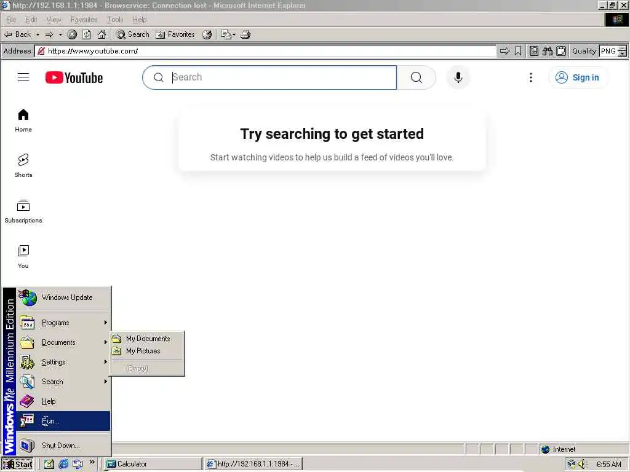The image size is (630, 472).
Task: Expand Settings submenu in Start menu
Action: click(63, 362)
